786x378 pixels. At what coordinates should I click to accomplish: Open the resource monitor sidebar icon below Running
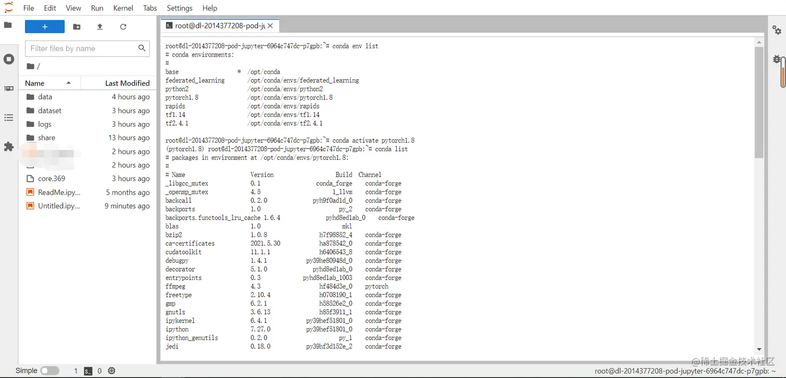point(9,89)
